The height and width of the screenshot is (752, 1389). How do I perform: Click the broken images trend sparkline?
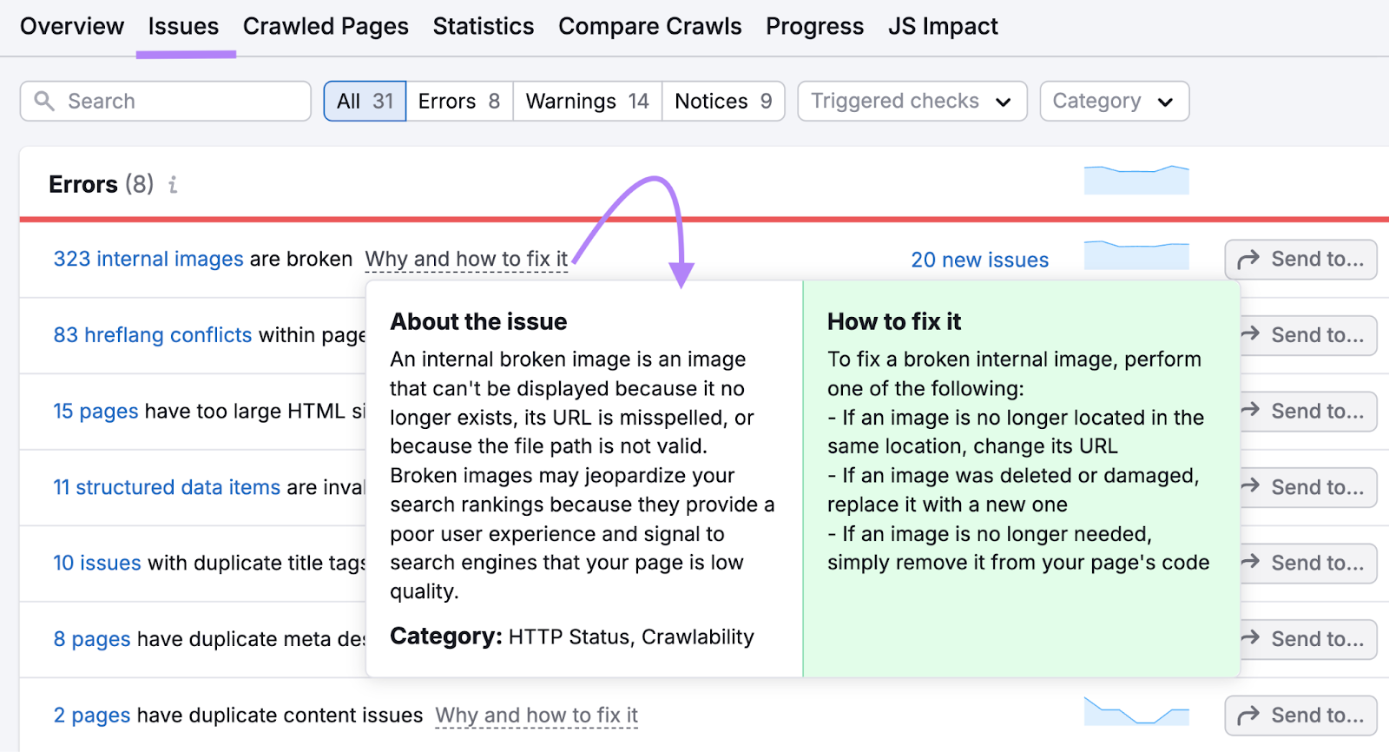click(x=1136, y=255)
